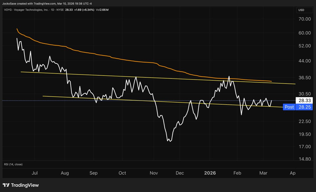Screen dimensions: 316x192
Task: Click the blue Post 28.25 price label
Action: (298, 107)
